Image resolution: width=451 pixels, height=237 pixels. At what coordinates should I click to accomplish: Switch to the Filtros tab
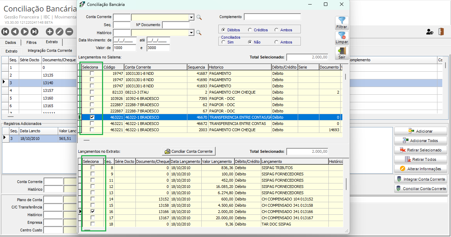coord(31,42)
